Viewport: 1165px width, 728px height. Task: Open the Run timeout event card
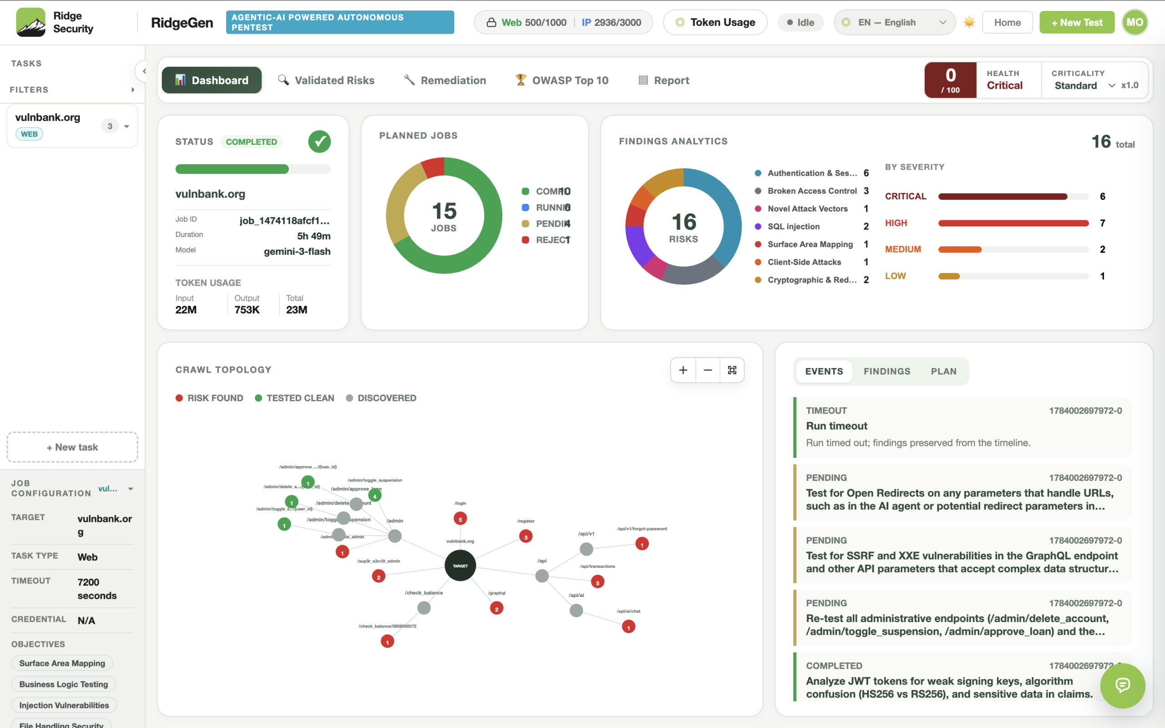click(x=962, y=428)
